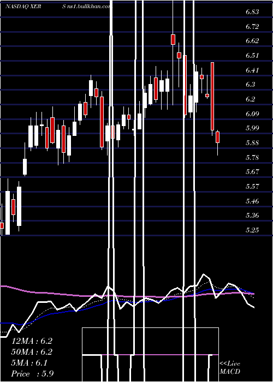
Task: Click the highest red candle body near 6.62
Action: pyautogui.click(x=173, y=39)
